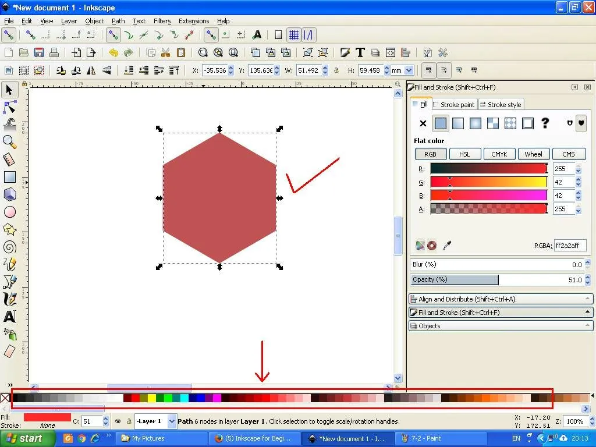Image resolution: width=596 pixels, height=447 pixels.
Task: Select Radial gradient fill type
Action: pos(476,123)
